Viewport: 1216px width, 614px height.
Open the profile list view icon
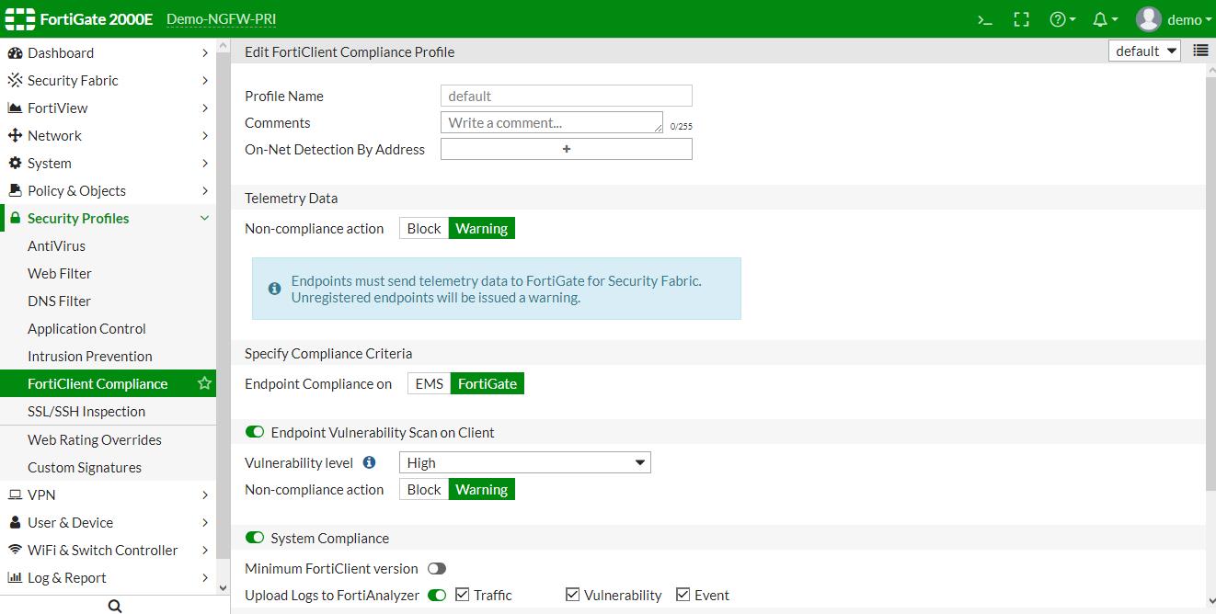pos(1200,51)
